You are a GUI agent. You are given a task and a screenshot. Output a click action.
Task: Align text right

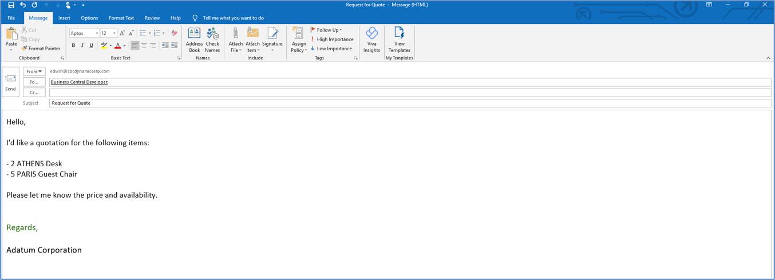pos(152,46)
